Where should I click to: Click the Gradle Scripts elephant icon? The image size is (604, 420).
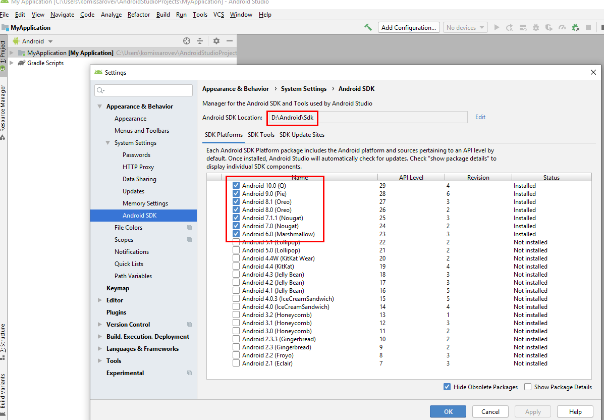[x=22, y=63]
